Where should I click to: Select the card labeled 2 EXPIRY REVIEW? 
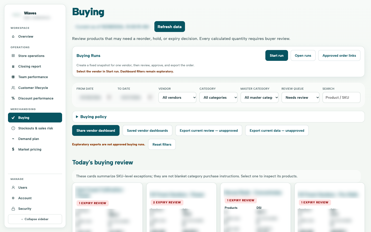(181, 207)
